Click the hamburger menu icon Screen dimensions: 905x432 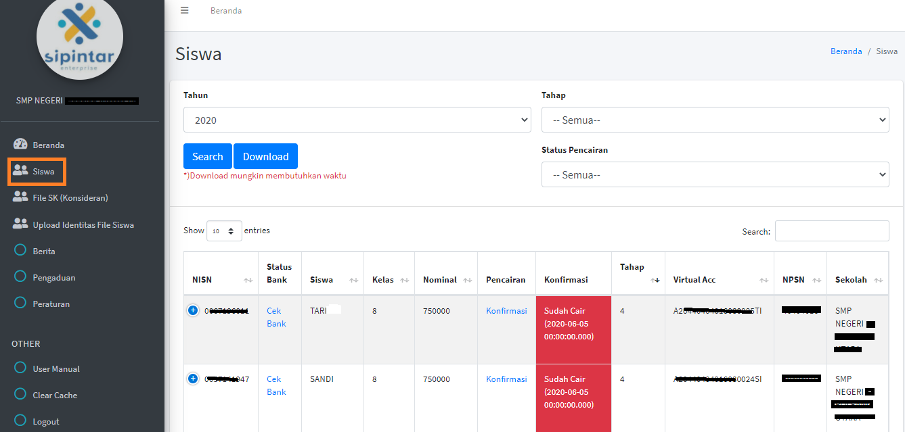coord(185,10)
